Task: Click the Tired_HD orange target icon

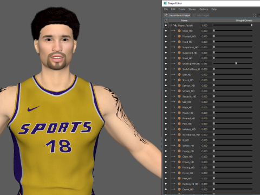Action: click(x=179, y=42)
